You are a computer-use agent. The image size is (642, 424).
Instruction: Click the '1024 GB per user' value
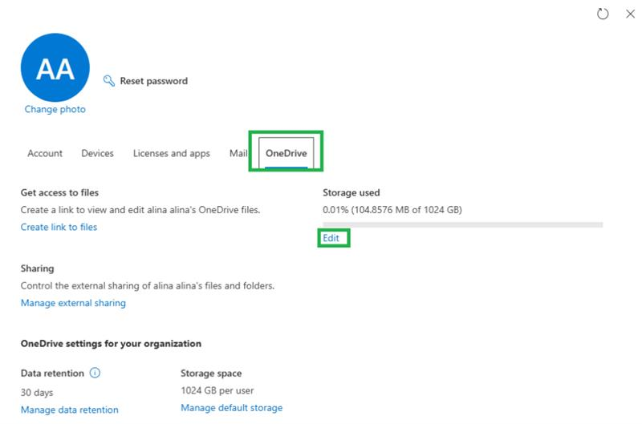(217, 390)
